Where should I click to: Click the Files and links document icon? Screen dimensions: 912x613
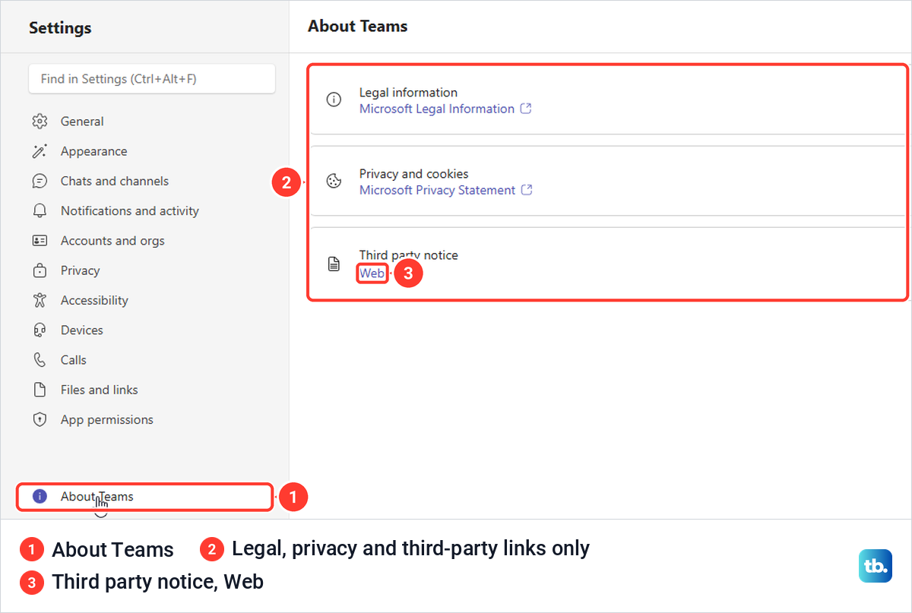[40, 390]
